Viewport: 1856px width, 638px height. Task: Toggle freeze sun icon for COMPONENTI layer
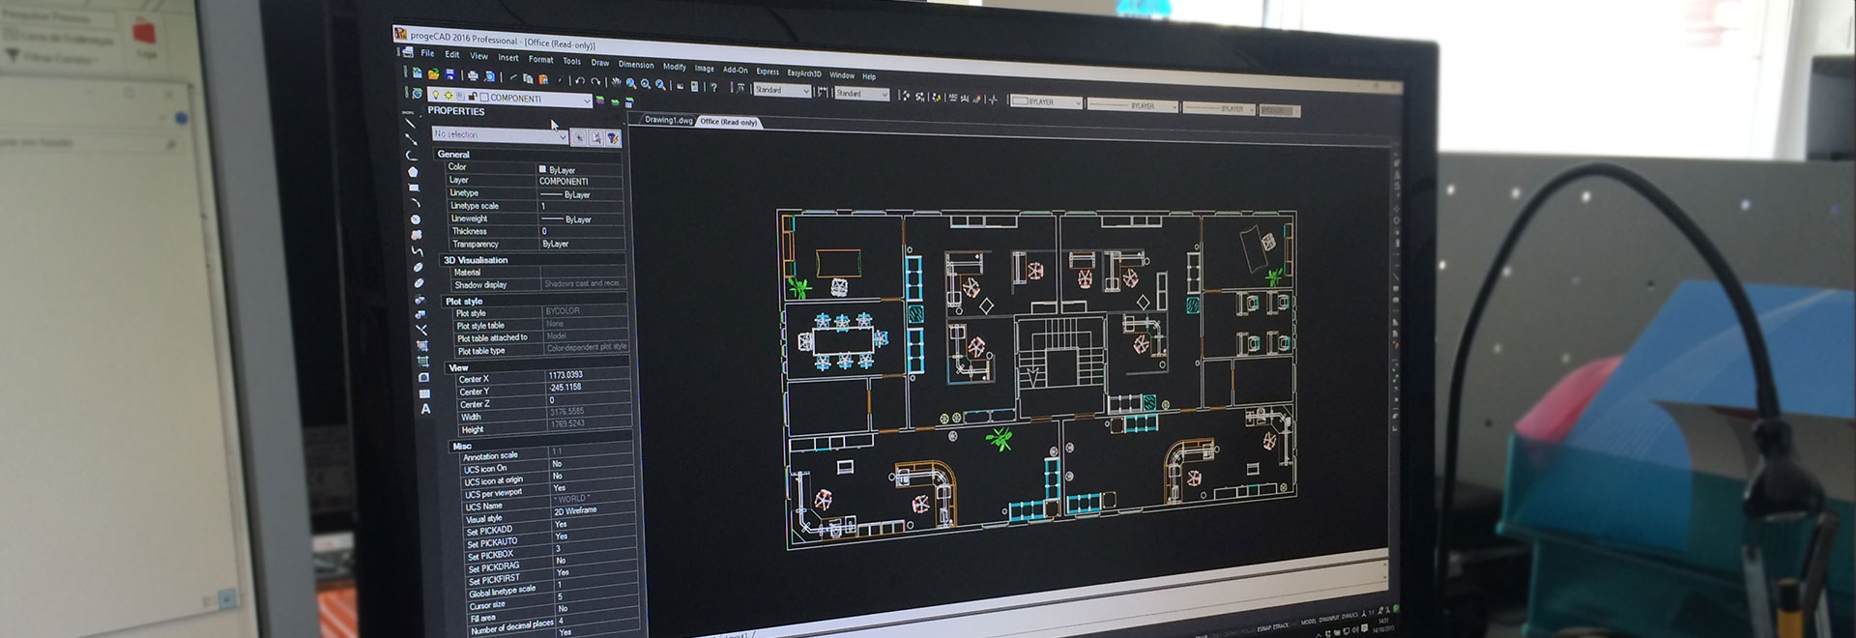point(448,96)
